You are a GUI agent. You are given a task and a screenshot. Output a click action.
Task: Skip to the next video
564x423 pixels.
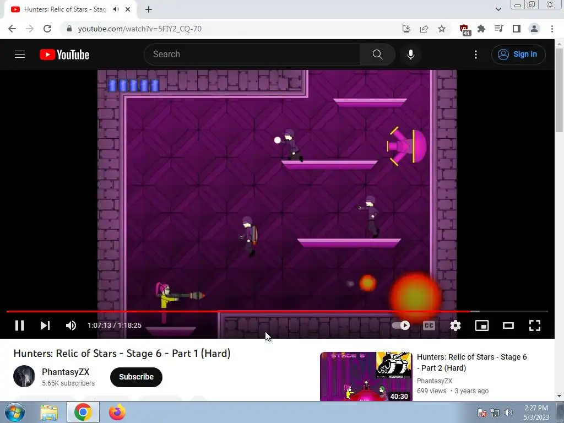[x=45, y=326]
